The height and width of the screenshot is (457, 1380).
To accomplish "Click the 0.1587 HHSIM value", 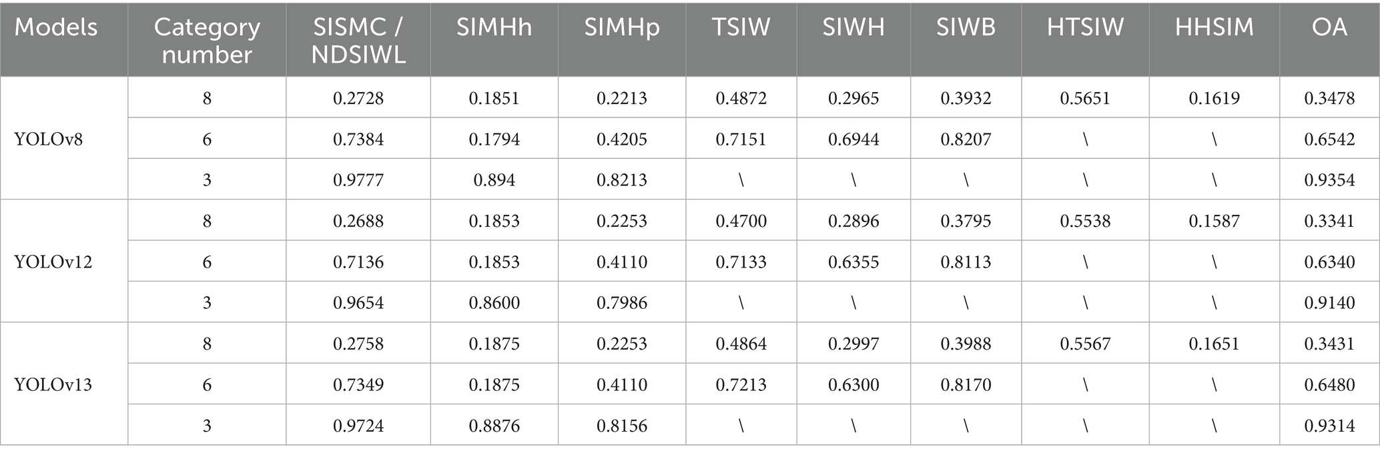I will tap(1214, 221).
